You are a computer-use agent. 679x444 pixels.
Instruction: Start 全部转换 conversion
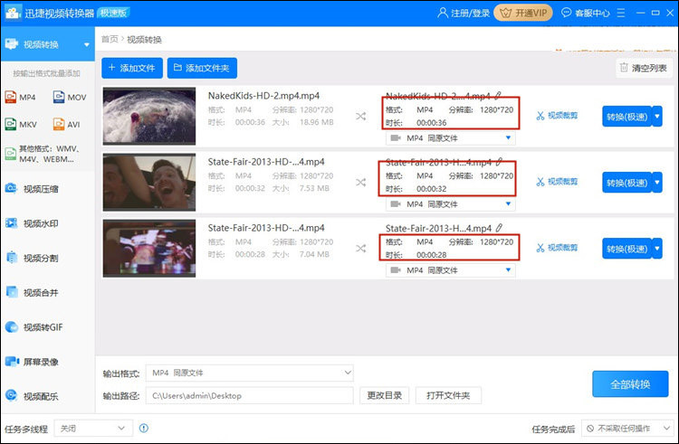(630, 384)
